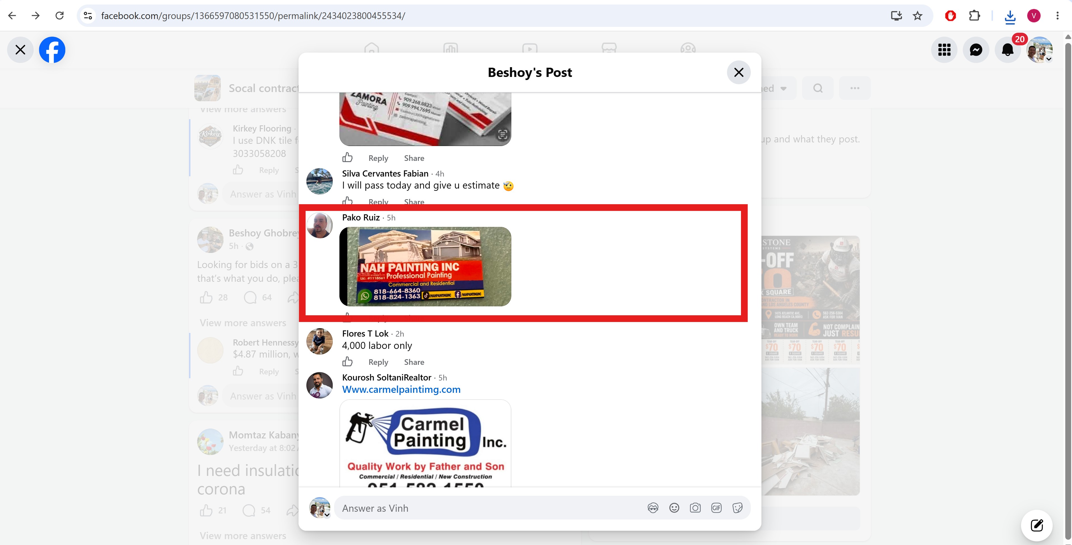View the NAH Painting Inc image

pyautogui.click(x=425, y=266)
